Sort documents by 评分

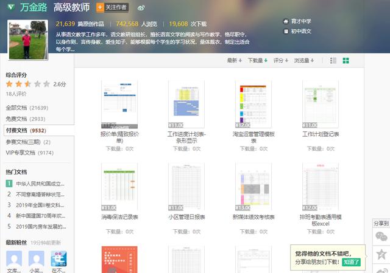tap(280, 61)
